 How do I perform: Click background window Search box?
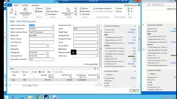[x=164, y=5]
